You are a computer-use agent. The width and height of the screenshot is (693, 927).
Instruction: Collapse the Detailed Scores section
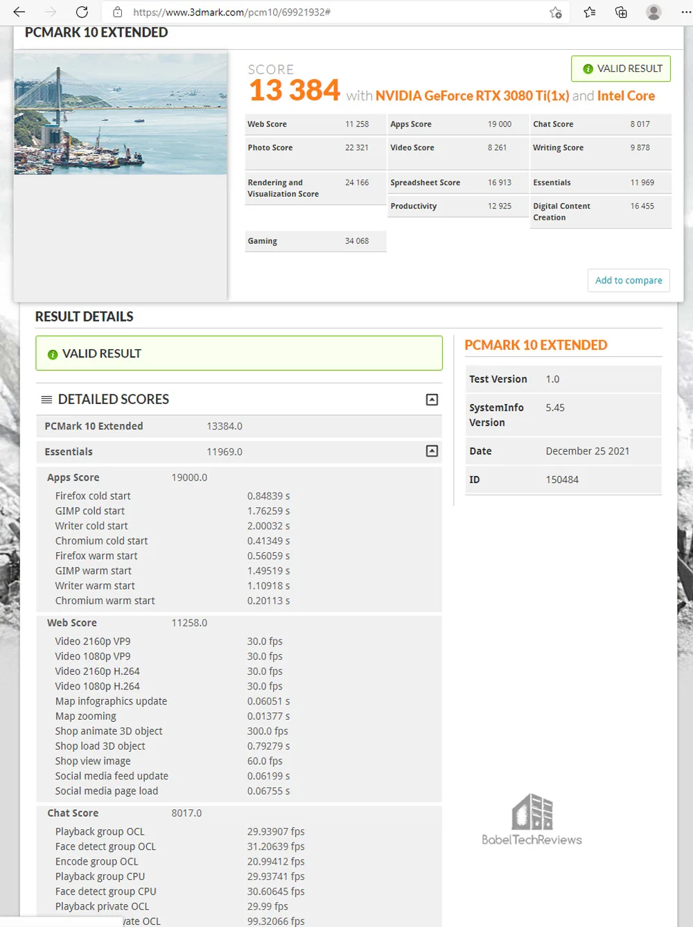tap(432, 400)
